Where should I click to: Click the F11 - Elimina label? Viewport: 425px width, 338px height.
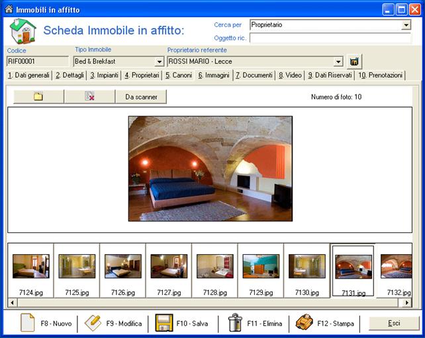click(x=265, y=323)
